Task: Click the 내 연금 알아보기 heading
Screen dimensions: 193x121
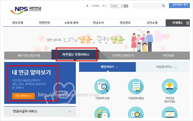Action: 31,72
